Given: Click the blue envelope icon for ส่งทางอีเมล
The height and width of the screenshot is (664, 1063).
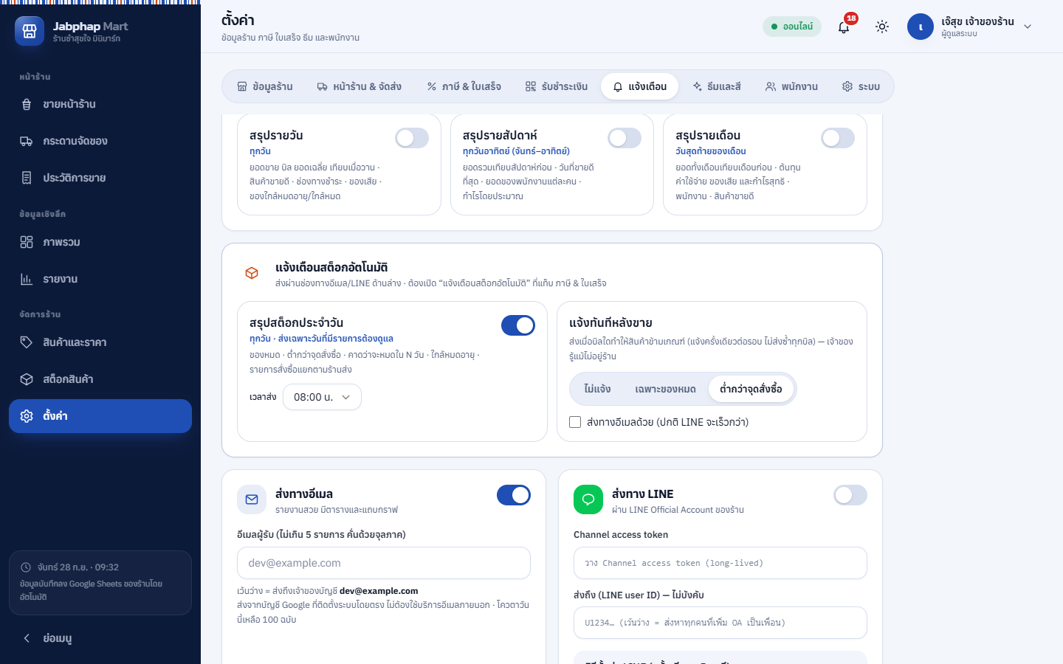Looking at the screenshot, I should pyautogui.click(x=252, y=499).
